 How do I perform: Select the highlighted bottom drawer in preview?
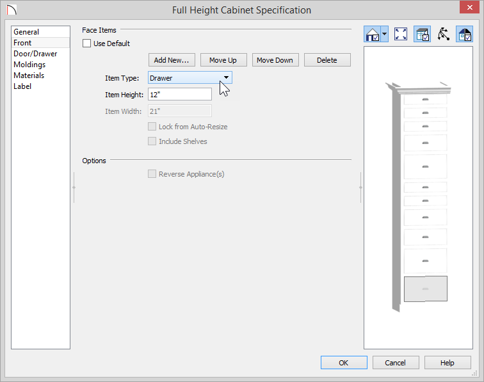[x=425, y=289]
